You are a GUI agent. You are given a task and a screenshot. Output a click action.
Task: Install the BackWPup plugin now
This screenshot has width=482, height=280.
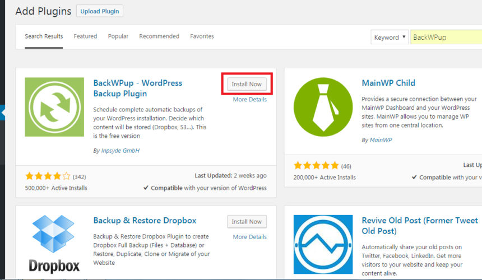tap(247, 84)
